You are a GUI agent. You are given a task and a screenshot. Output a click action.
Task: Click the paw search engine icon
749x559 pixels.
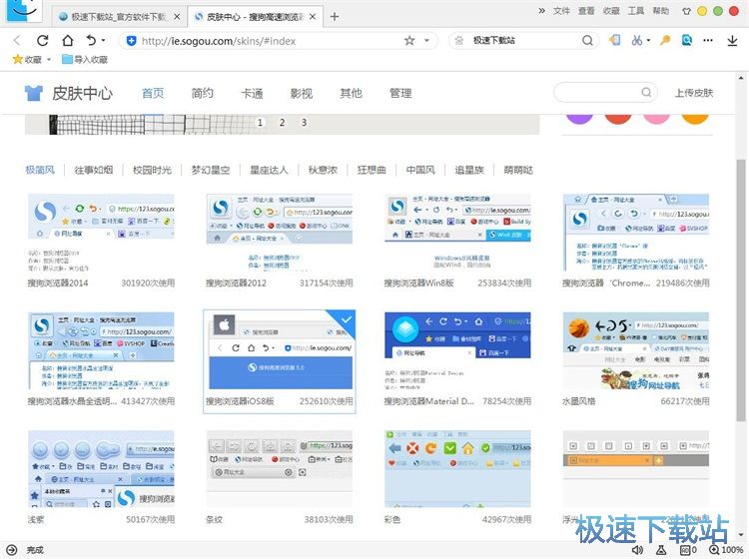[x=459, y=41]
